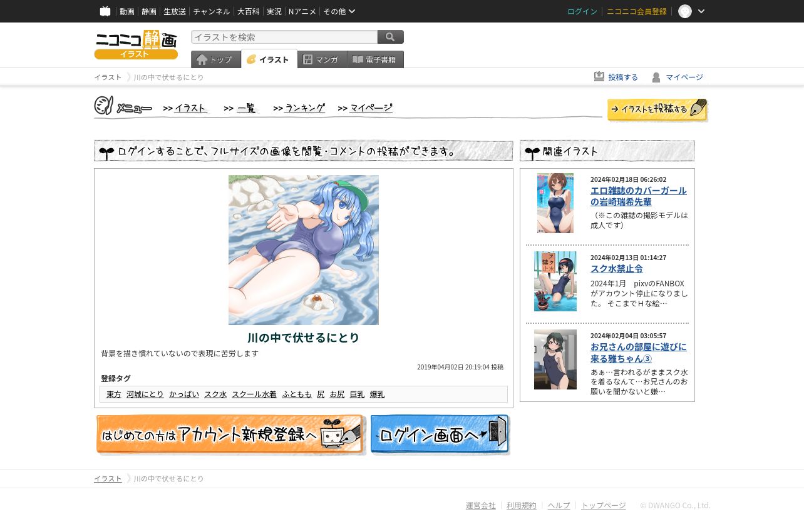This screenshot has width=804, height=522.
Task: Click the 投稿する link in the breadcrumb bar
Action: (623, 77)
